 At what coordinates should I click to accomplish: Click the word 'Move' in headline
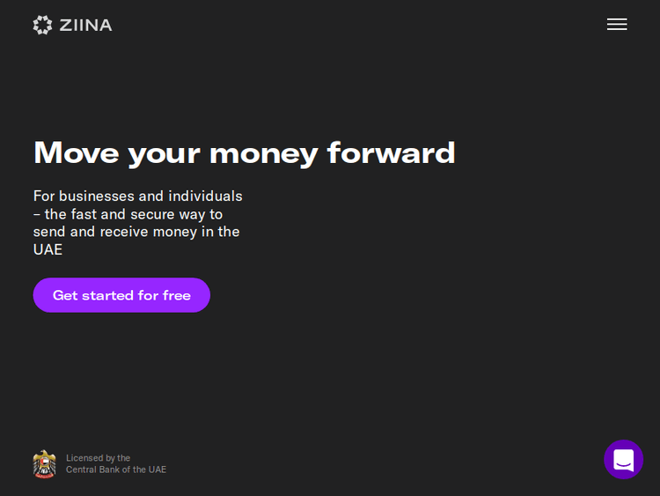[x=76, y=152]
